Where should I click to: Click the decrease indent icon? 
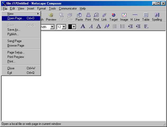[131, 26]
